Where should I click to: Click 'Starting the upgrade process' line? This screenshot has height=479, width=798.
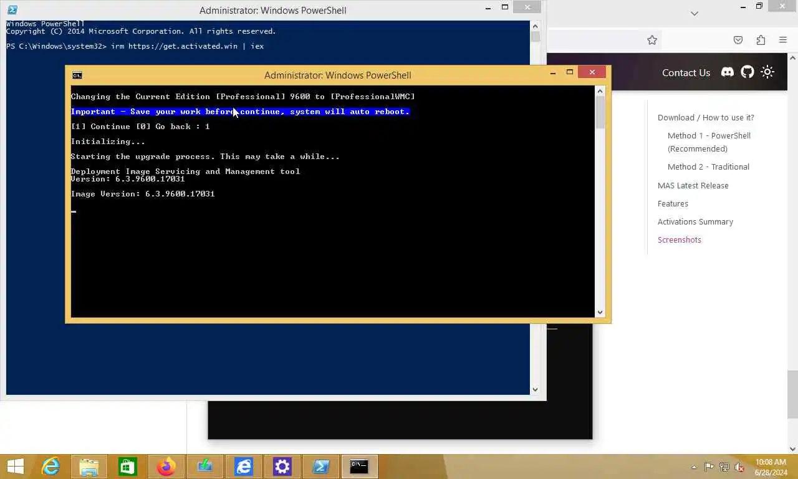(205, 157)
